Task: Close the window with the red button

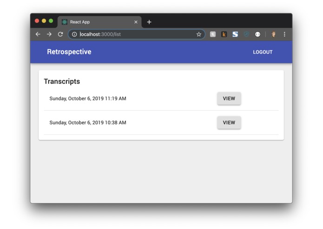Action: pos(37,21)
